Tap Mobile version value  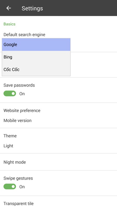click(x=17, y=120)
